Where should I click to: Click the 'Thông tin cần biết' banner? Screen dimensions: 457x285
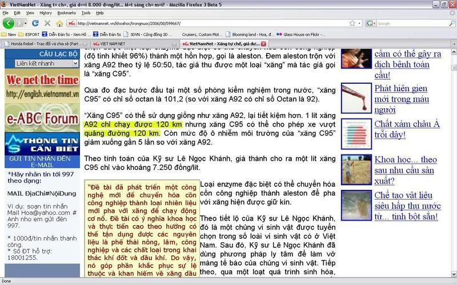(x=42, y=144)
